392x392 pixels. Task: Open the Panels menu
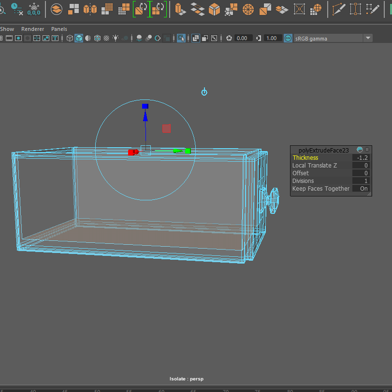coord(59,29)
